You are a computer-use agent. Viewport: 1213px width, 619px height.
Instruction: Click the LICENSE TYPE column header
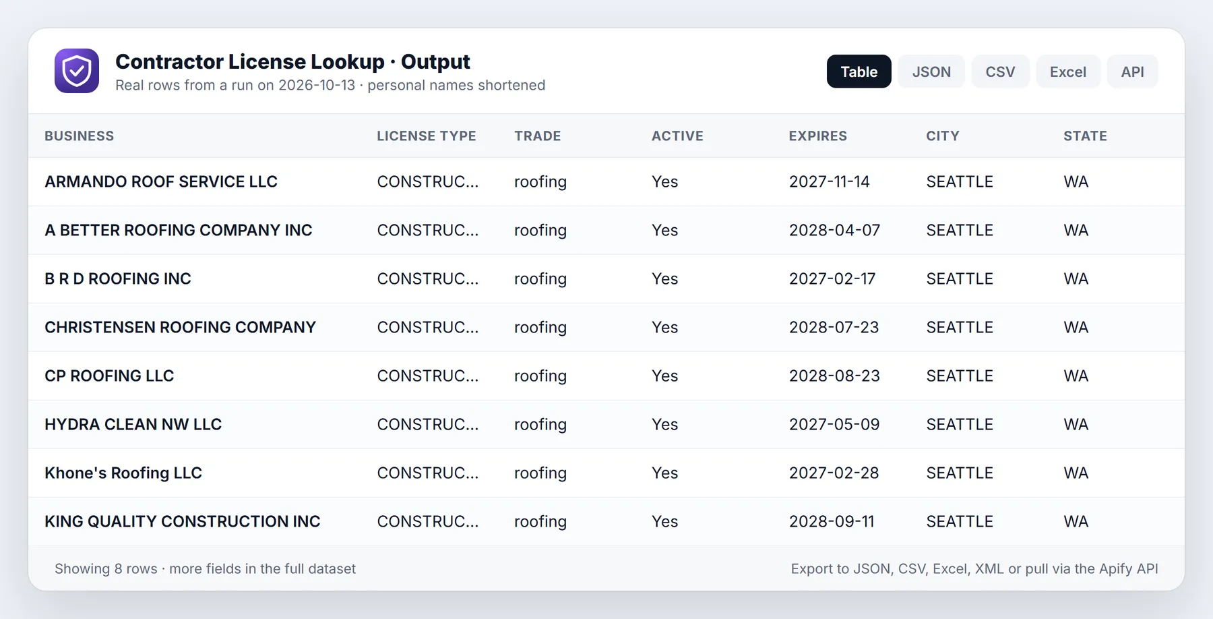pyautogui.click(x=427, y=136)
